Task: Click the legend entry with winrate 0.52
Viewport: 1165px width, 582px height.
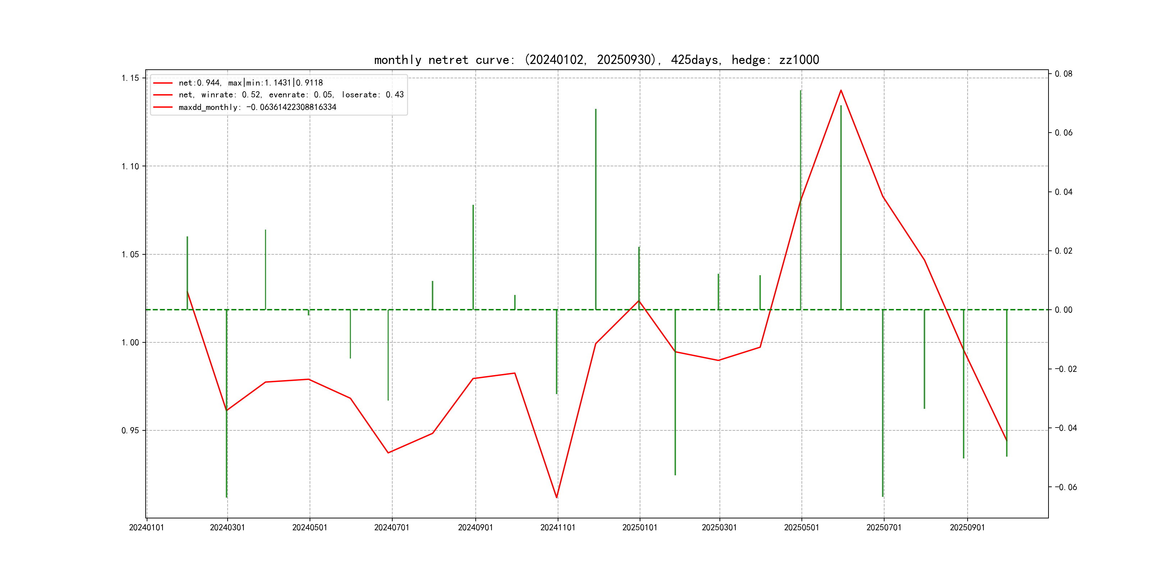Action: pyautogui.click(x=291, y=95)
